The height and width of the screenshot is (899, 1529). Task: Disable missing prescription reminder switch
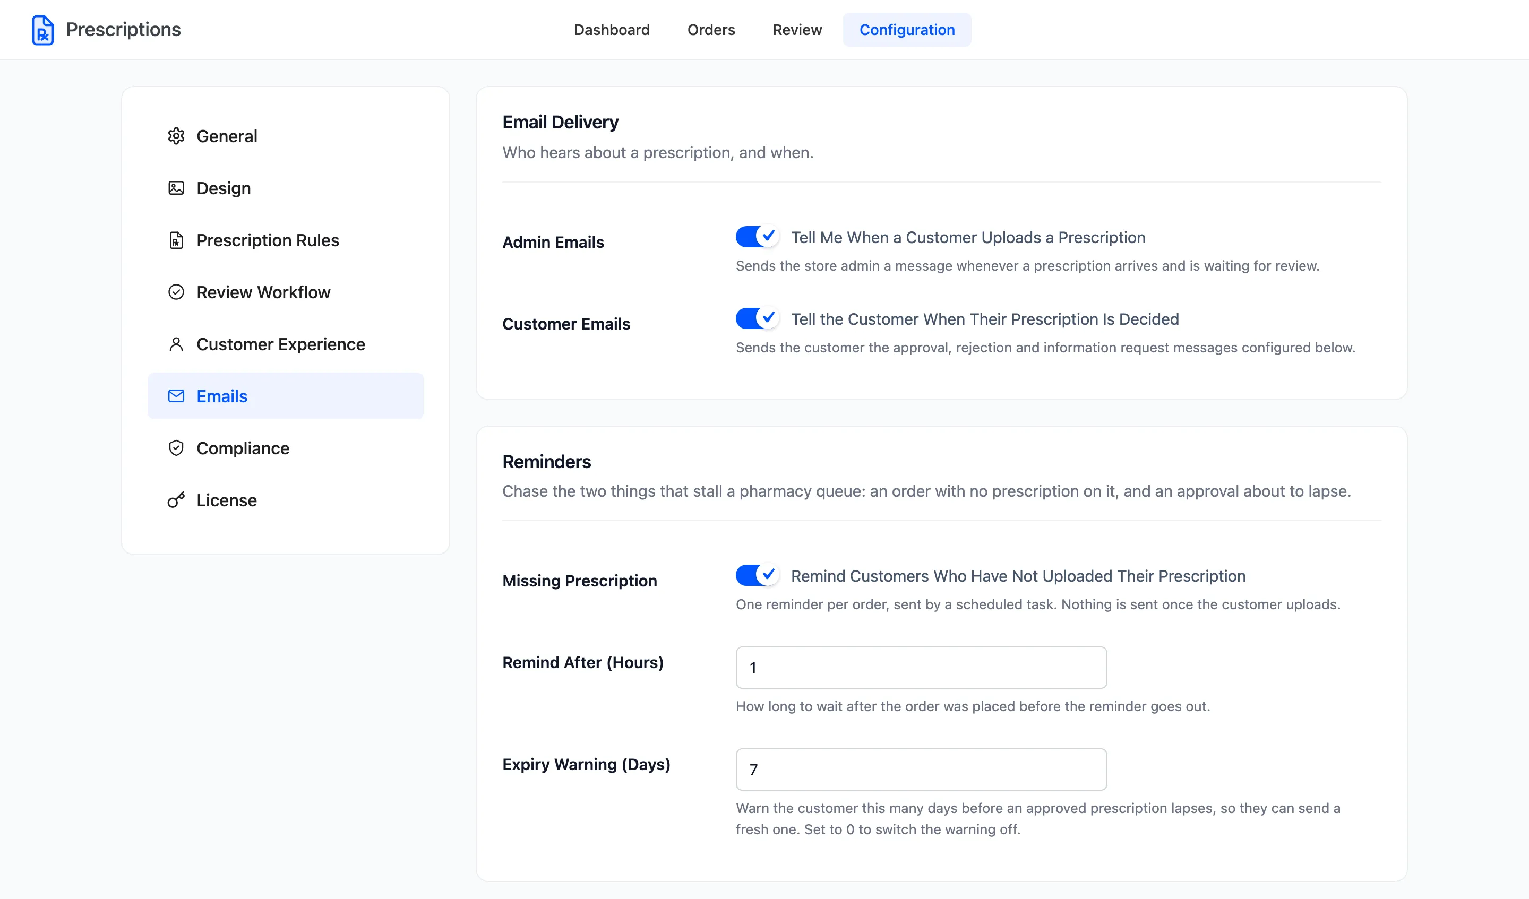[x=757, y=575]
